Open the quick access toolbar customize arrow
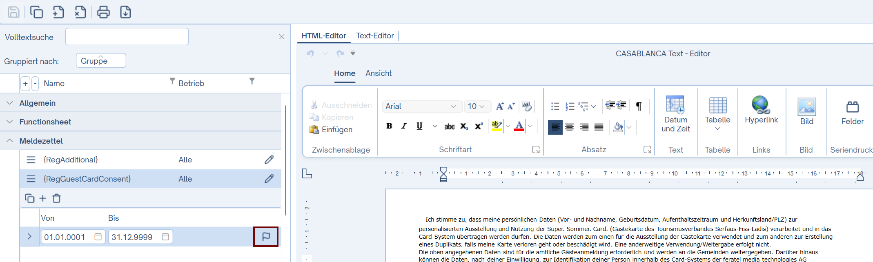873x262 pixels. pos(353,53)
